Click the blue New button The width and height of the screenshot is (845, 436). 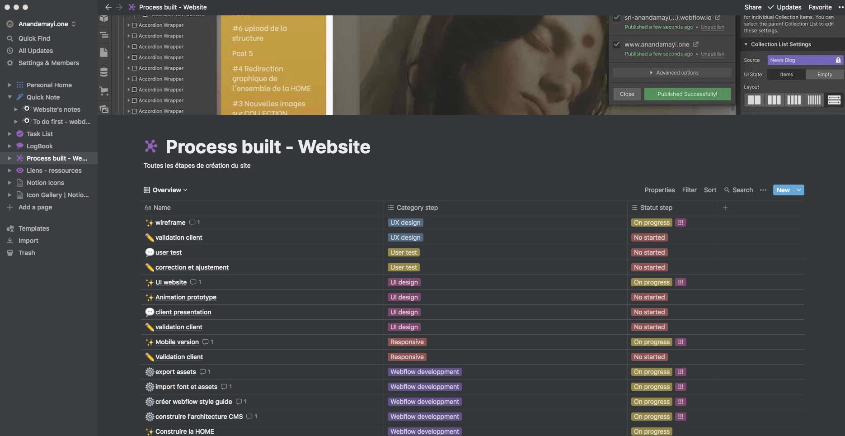pyautogui.click(x=783, y=190)
